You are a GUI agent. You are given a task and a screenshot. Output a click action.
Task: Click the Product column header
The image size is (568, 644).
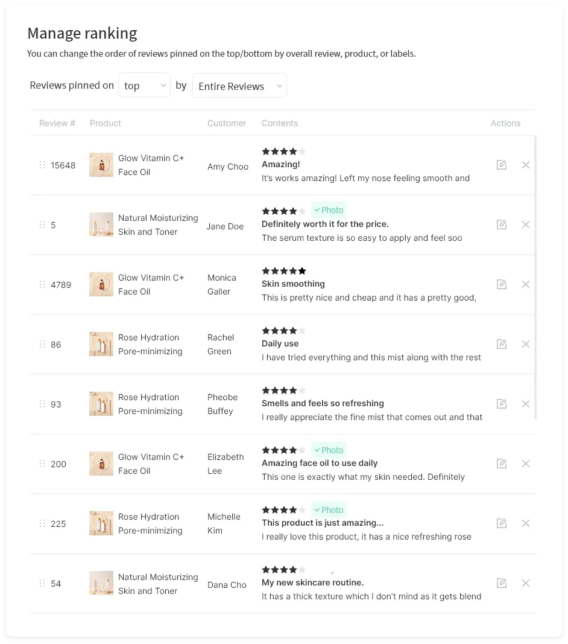coord(106,123)
